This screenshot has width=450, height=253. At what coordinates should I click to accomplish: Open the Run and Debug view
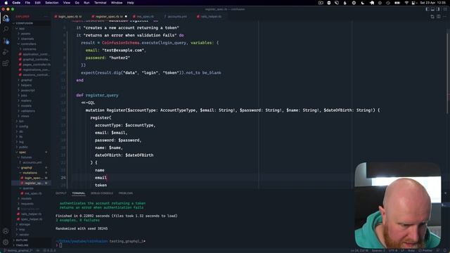(x=6, y=52)
